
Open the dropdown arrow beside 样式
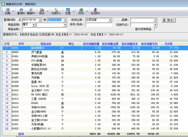point(48,11)
